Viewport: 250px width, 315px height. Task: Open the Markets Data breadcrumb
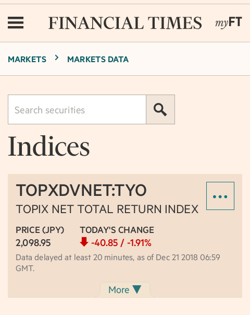pos(98,60)
